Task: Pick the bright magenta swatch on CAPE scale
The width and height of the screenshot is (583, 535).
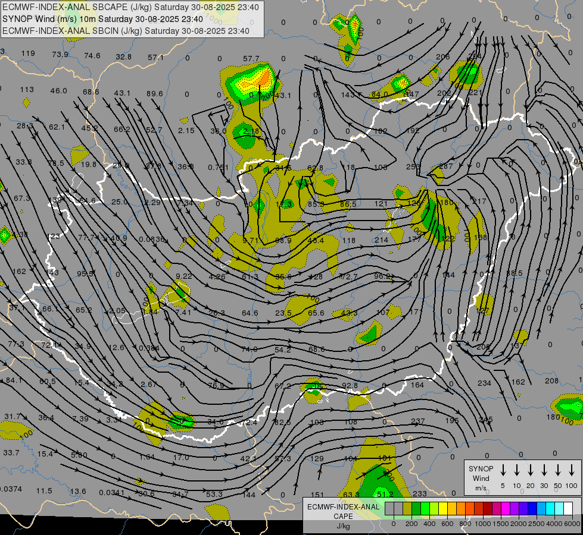Action: 506,508
